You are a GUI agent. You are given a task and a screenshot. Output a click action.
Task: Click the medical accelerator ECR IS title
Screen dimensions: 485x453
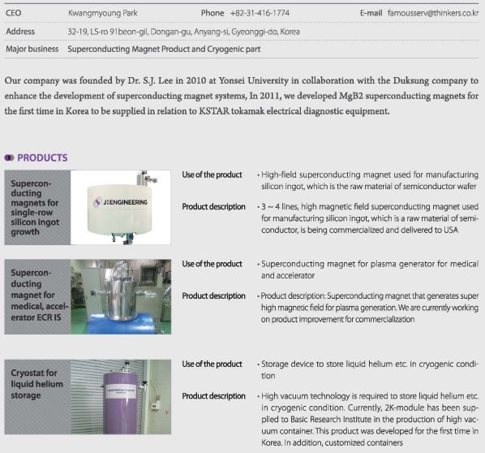point(39,295)
